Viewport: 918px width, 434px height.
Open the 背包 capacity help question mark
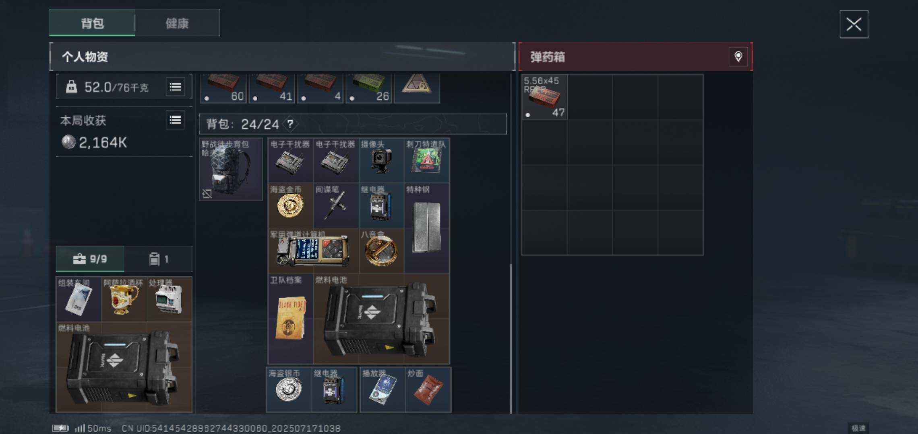click(290, 124)
